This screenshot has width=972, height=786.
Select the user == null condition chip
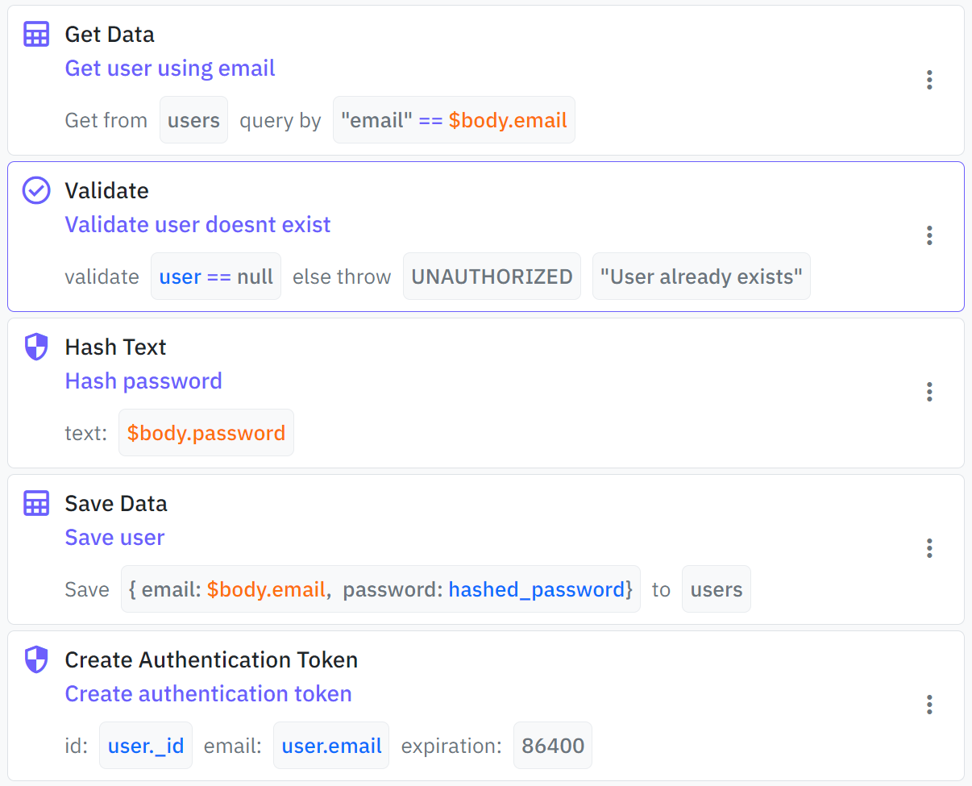[216, 276]
